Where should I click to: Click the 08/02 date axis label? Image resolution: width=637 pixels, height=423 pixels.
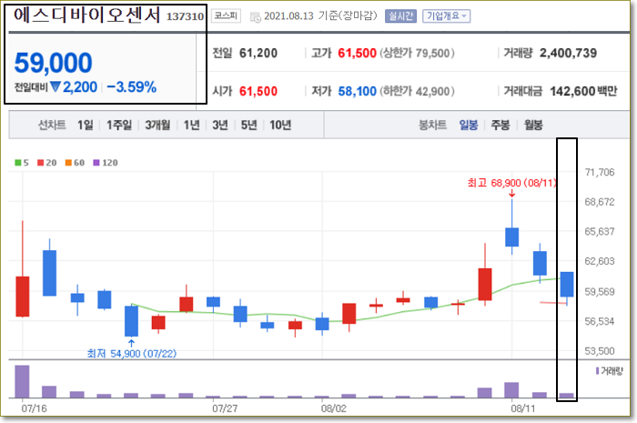pyautogui.click(x=334, y=408)
